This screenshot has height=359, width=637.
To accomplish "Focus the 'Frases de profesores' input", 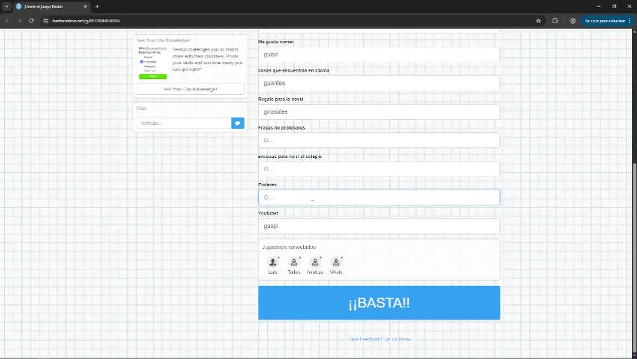I will coord(379,140).
